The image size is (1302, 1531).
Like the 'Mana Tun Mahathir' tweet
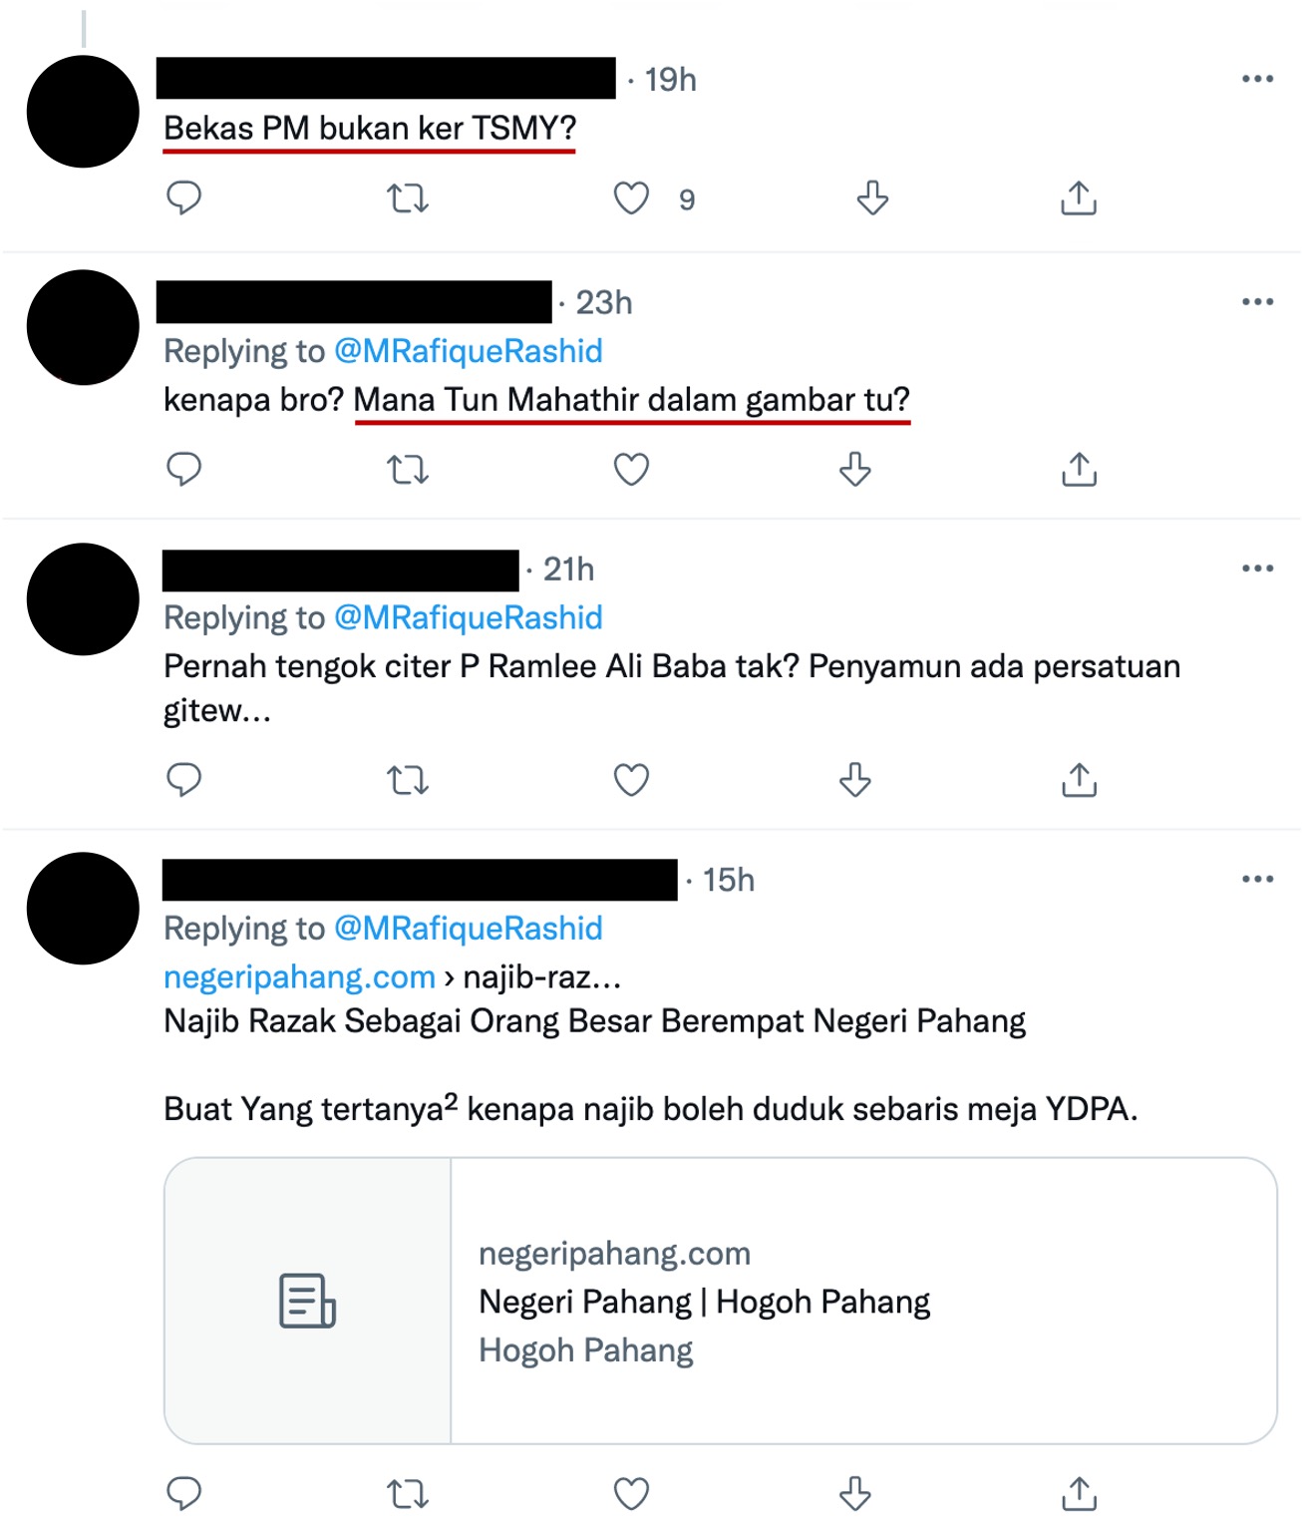(631, 469)
